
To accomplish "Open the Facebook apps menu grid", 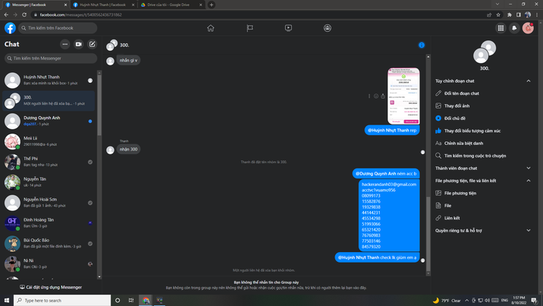I will pos(501,28).
